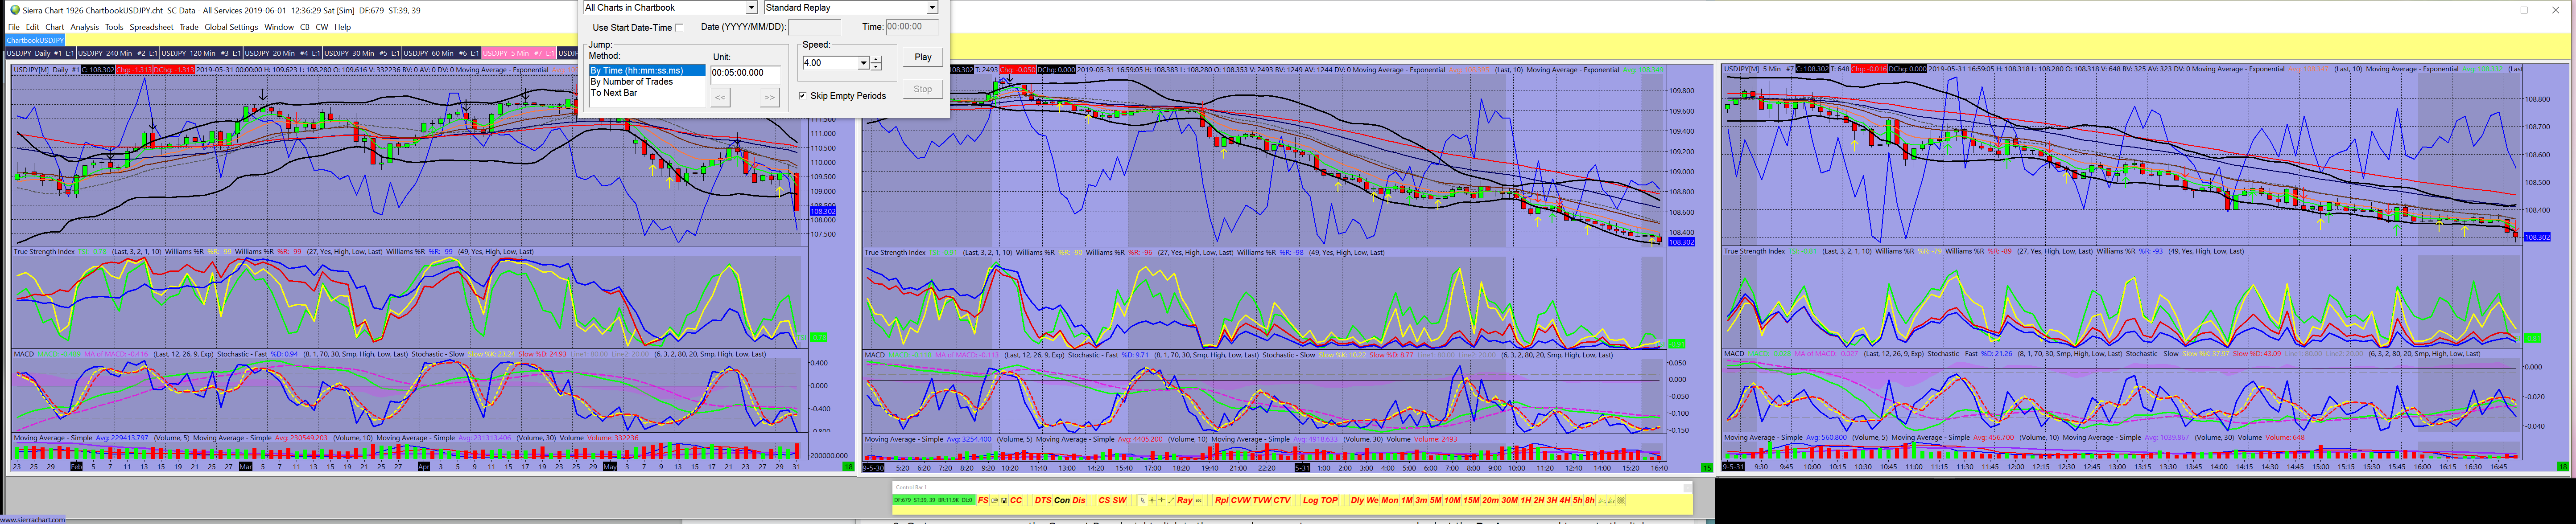Viewport: 2576px width, 524px height.
Task: Click the 15M timeframe button
Action: click(1471, 500)
